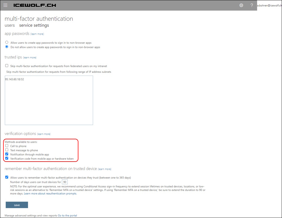Open the verification options learn more link
Screen dimensions: 282x218
[x=44, y=134]
